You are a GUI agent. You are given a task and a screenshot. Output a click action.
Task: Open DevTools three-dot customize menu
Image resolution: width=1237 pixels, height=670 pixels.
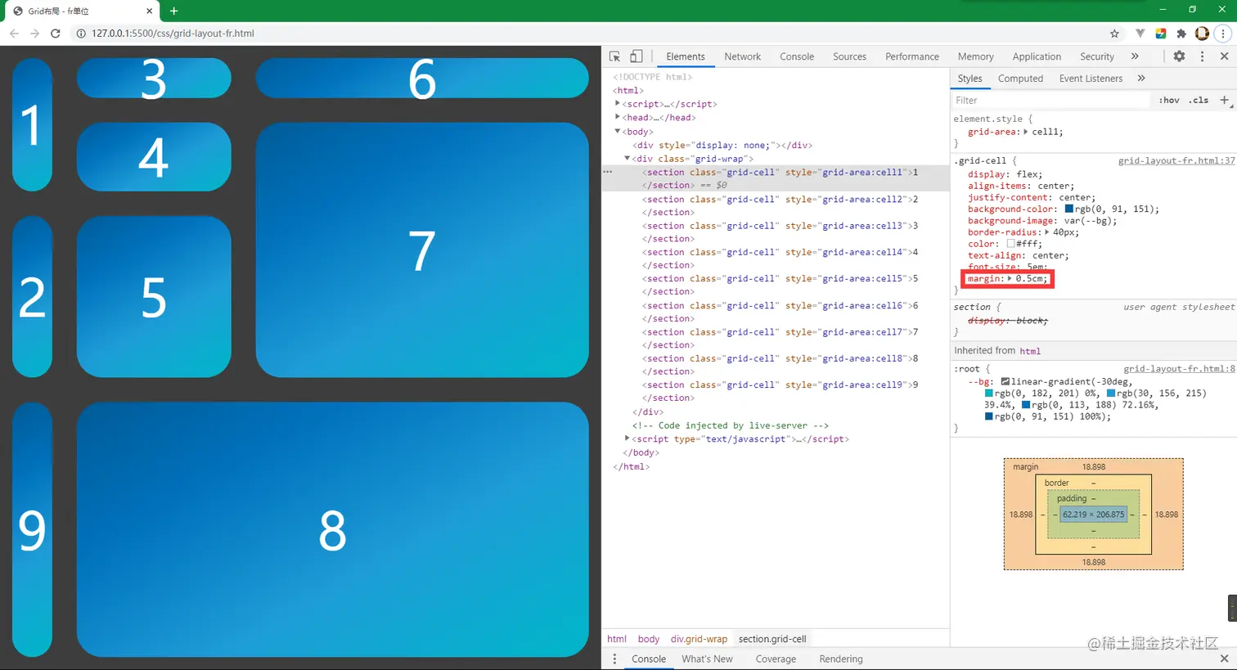click(1202, 56)
